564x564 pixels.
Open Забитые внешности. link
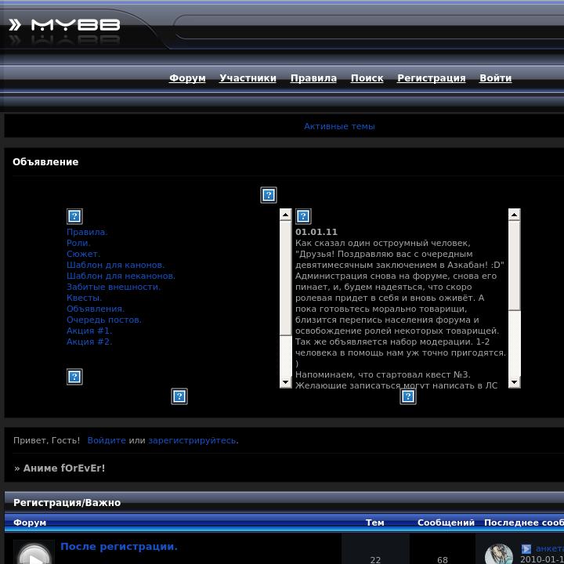[114, 287]
